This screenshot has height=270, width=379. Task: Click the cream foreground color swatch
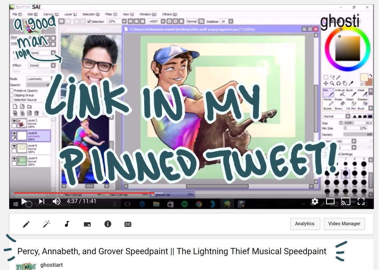pyautogui.click(x=364, y=77)
